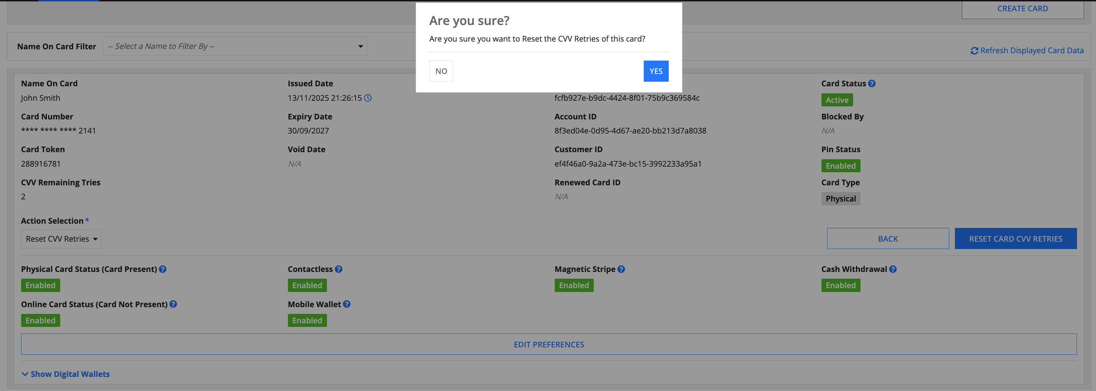This screenshot has height=391, width=1096.
Task: Click refresh icon for displayed card data
Action: click(x=974, y=51)
